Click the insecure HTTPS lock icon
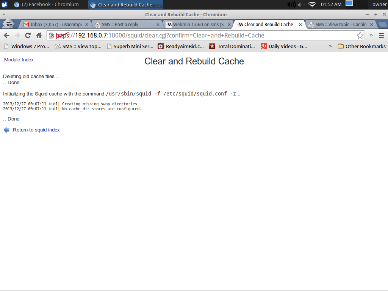Image resolution: width=388 pixels, height=291 pixels. 52,36
